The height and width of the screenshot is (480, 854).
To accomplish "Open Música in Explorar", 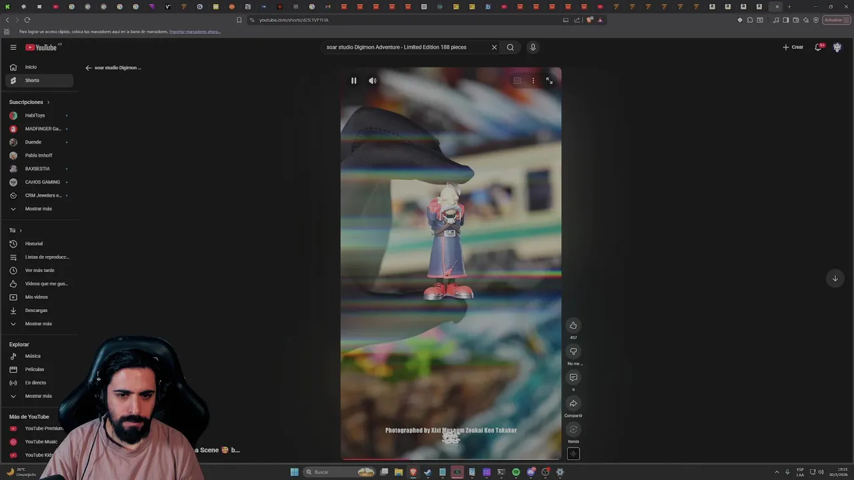I will [x=39, y=356].
